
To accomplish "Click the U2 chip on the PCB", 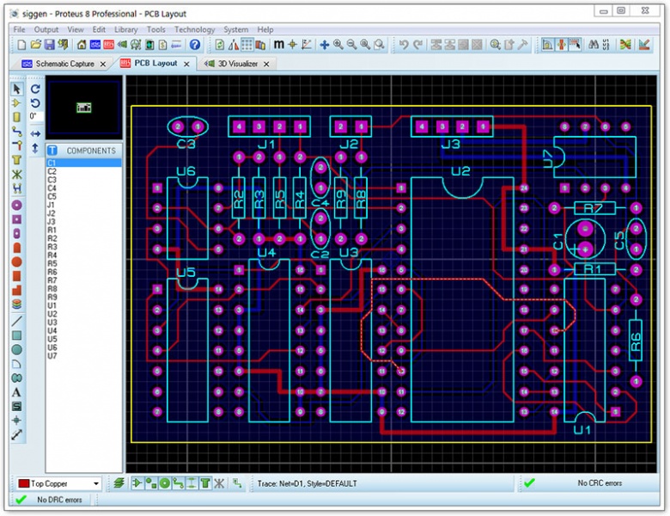I will (462, 299).
